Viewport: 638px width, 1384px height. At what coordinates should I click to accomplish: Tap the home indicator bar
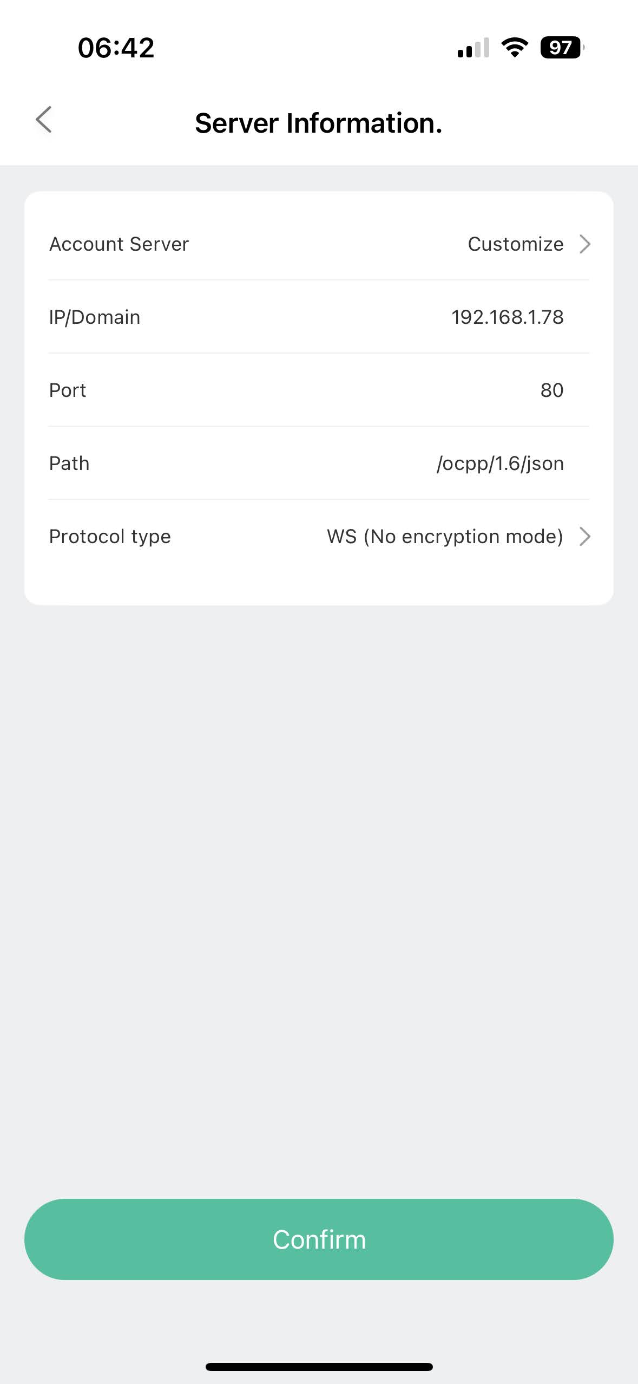click(319, 1367)
